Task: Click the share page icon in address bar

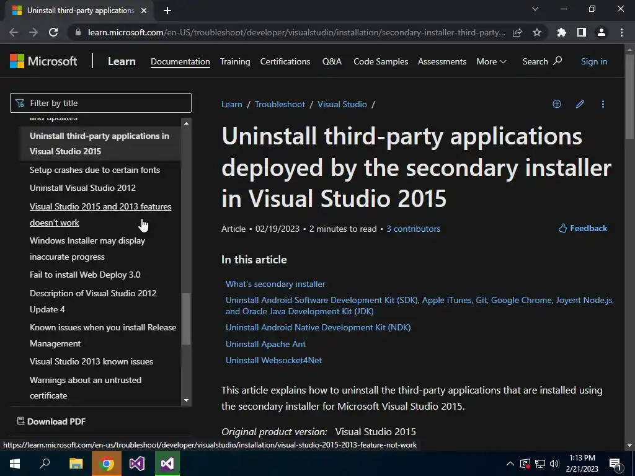Action: point(517,32)
